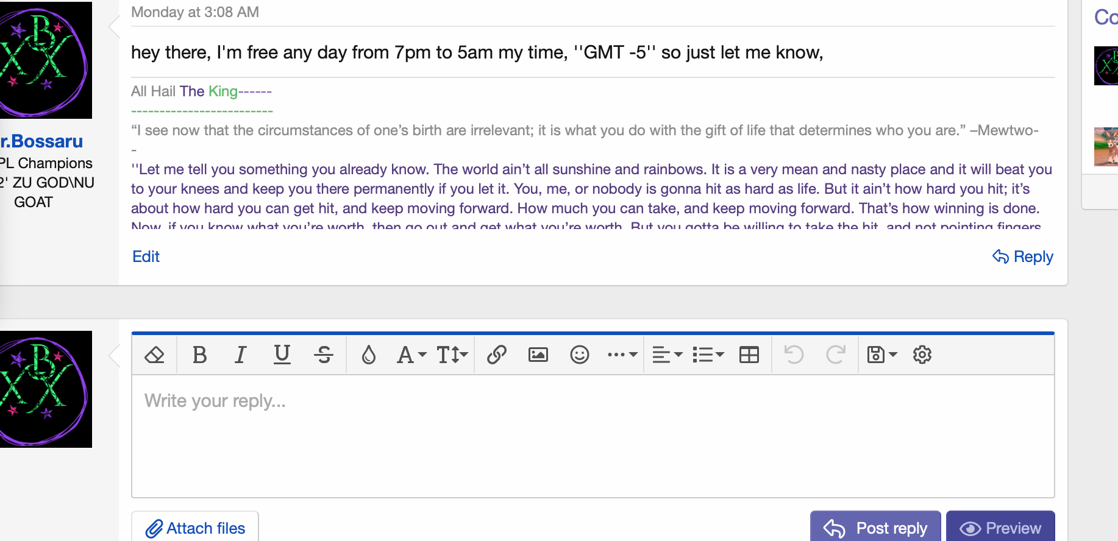Click the editor settings gear icon
Screen dimensions: 1118x541
coord(922,355)
